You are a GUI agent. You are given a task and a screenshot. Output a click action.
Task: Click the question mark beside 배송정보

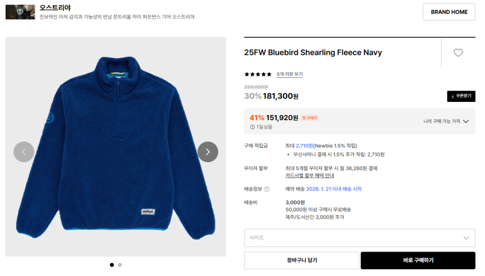coord(266,189)
